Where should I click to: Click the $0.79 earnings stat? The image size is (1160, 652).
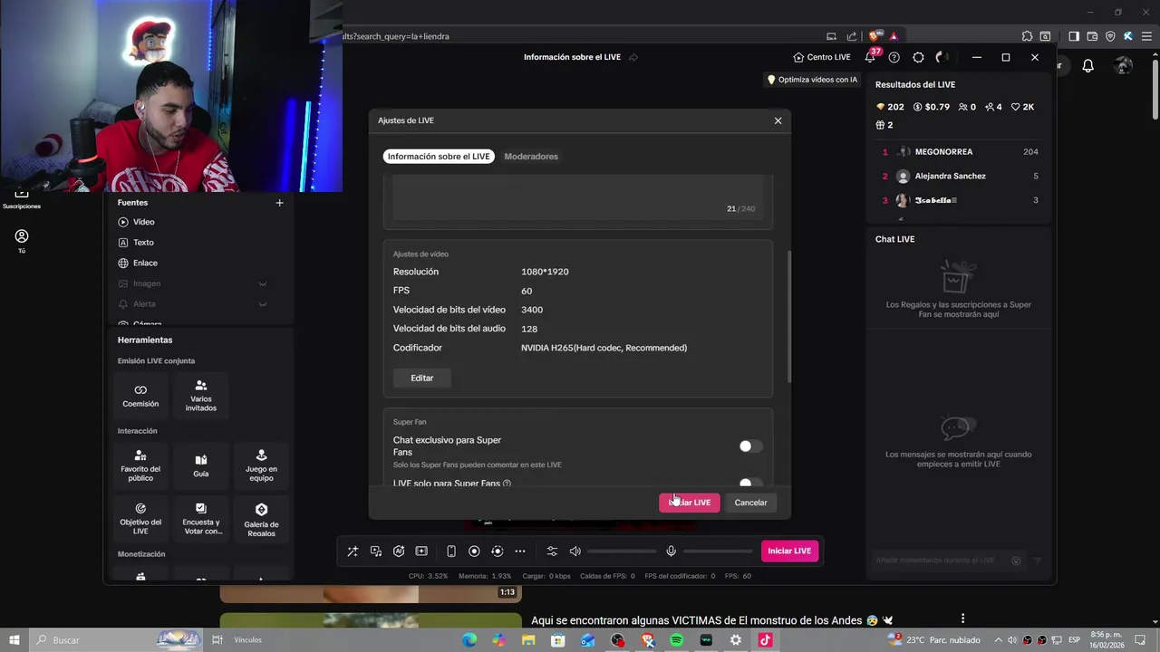point(932,107)
